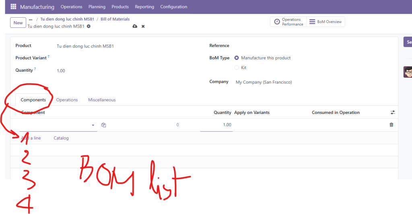This screenshot has height=214, width=412.
Task: Switch to the Operations tab
Action: tap(67, 100)
